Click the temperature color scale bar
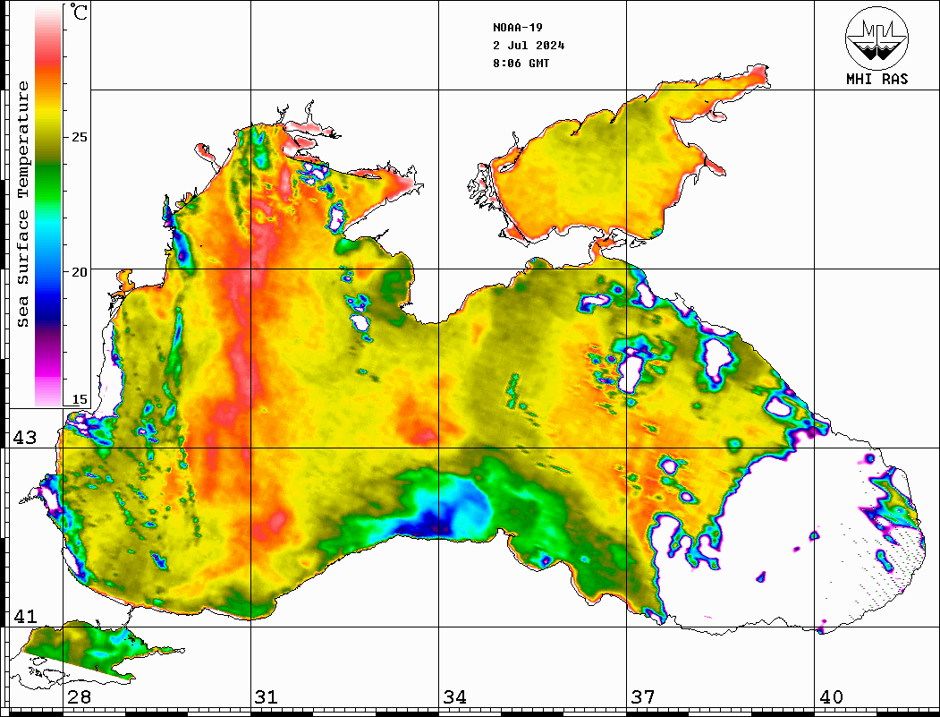This screenshot has height=717, width=940. [48, 206]
